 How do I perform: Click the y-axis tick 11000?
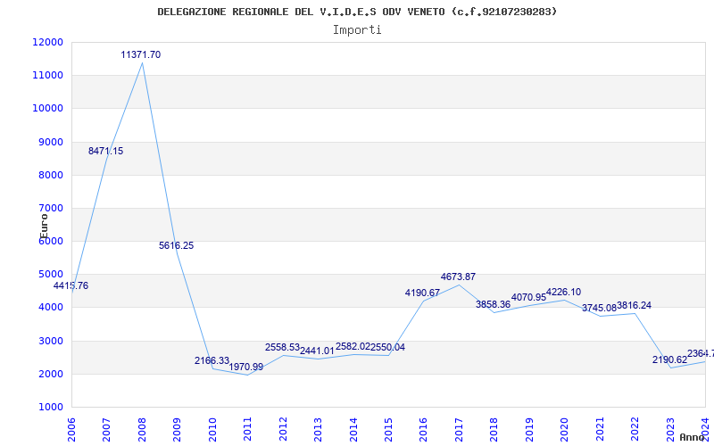pyautogui.click(x=47, y=76)
